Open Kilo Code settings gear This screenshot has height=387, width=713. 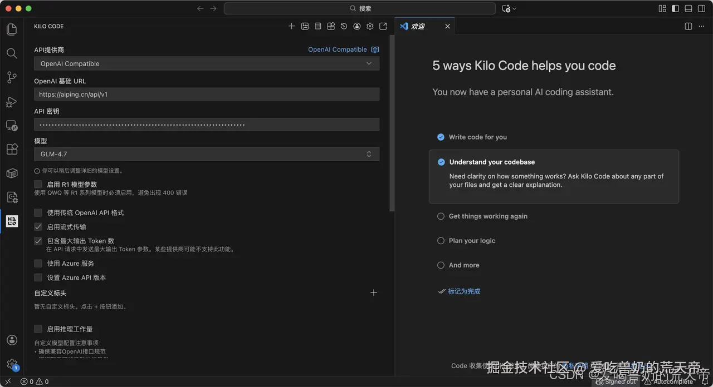point(370,26)
